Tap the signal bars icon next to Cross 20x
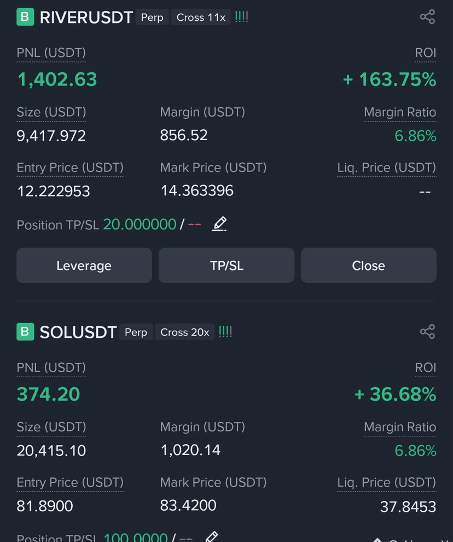The image size is (453, 542). click(x=225, y=332)
